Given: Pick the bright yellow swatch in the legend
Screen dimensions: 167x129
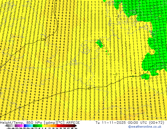Looking at the screenshot, I should [43, 126].
